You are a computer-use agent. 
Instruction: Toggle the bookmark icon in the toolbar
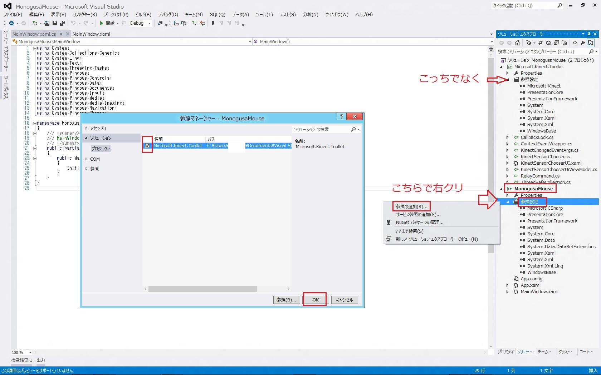[213, 23]
